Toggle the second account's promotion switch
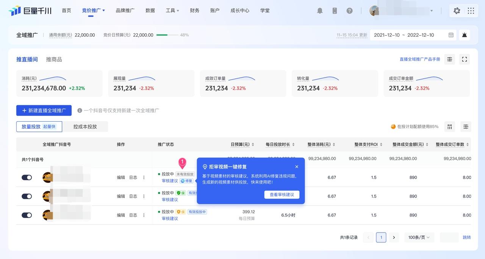 [x=27, y=196]
